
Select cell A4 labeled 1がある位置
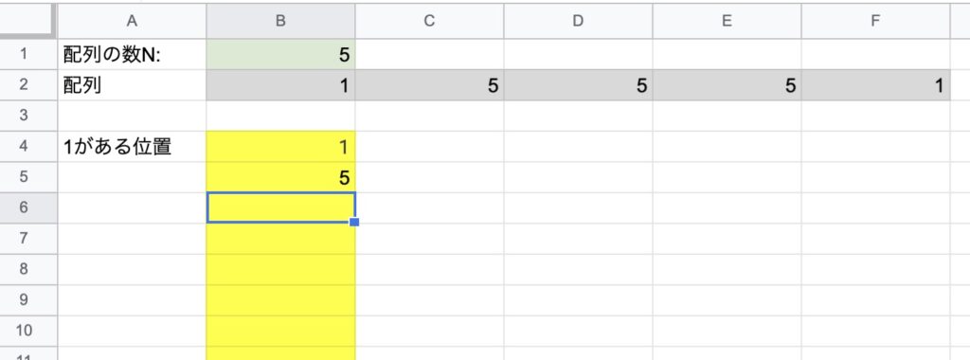(x=132, y=147)
